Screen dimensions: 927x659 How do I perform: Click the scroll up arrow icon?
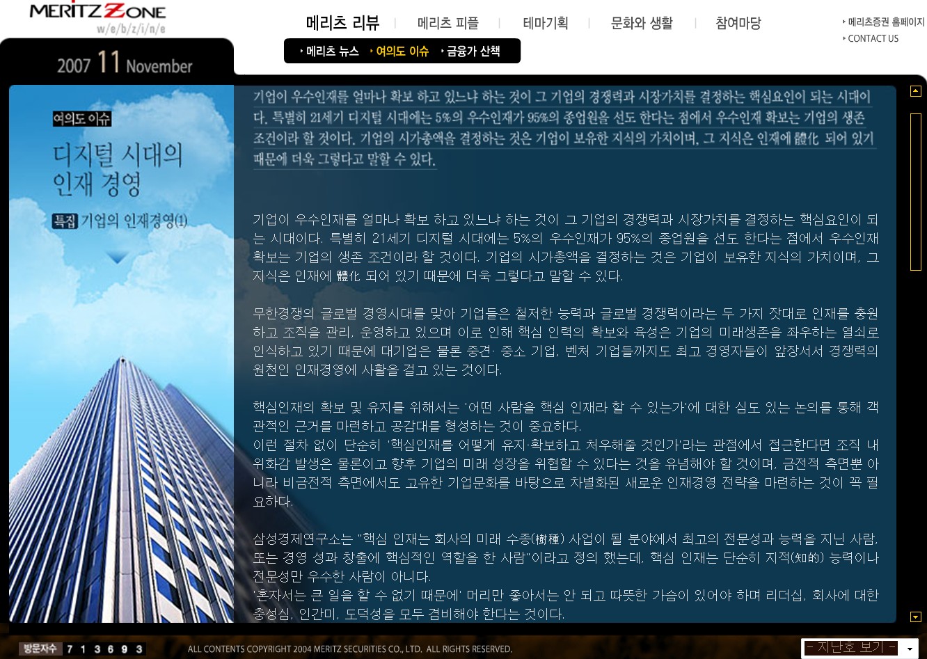(x=916, y=91)
